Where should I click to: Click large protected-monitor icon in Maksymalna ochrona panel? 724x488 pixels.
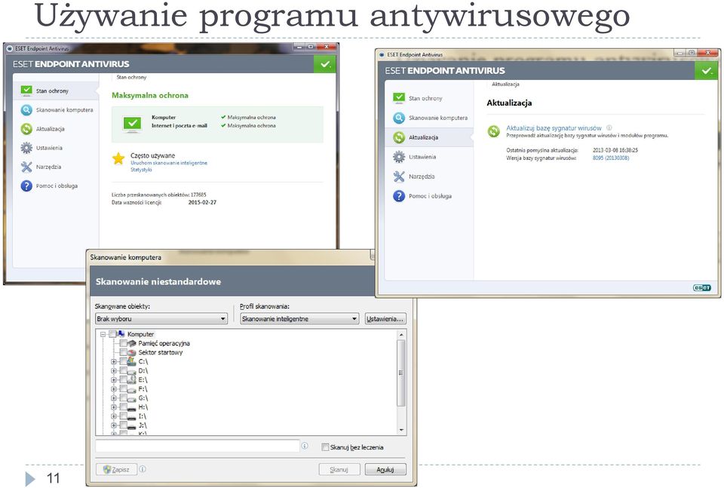point(133,124)
